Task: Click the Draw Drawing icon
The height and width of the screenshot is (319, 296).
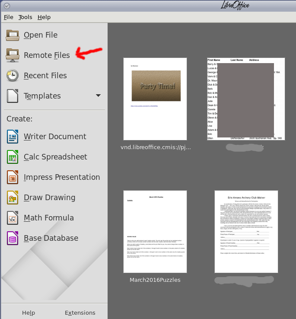Action: pyautogui.click(x=13, y=198)
